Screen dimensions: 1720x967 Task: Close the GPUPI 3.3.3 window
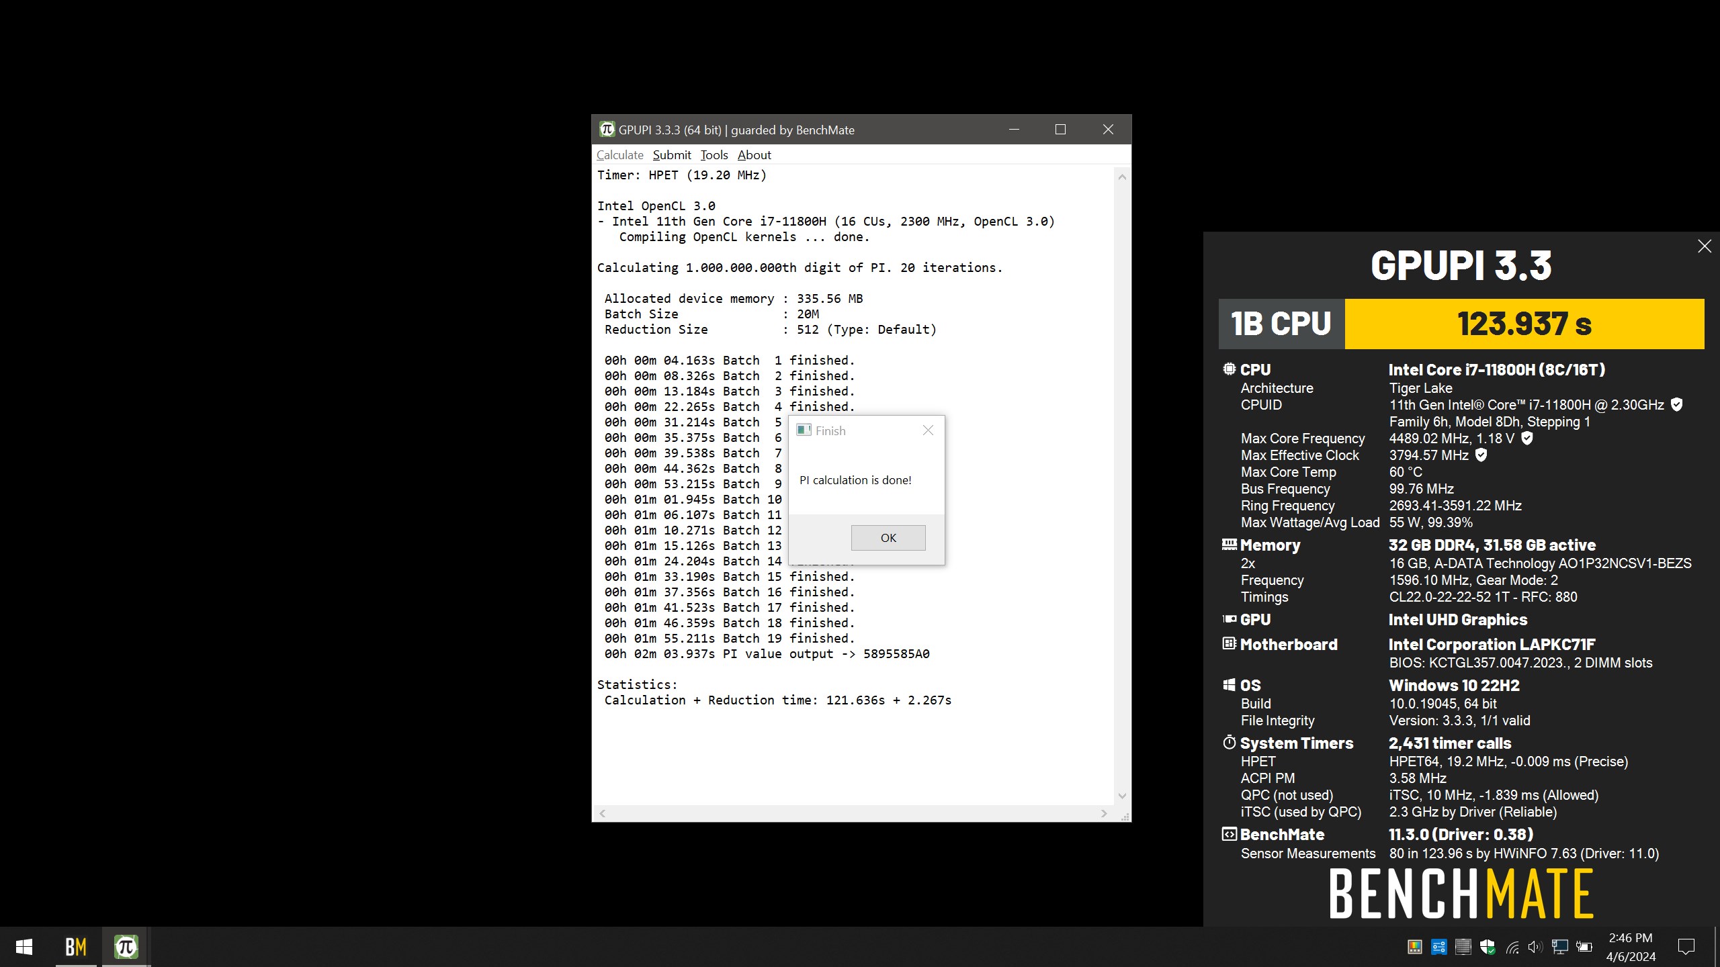coord(1108,130)
